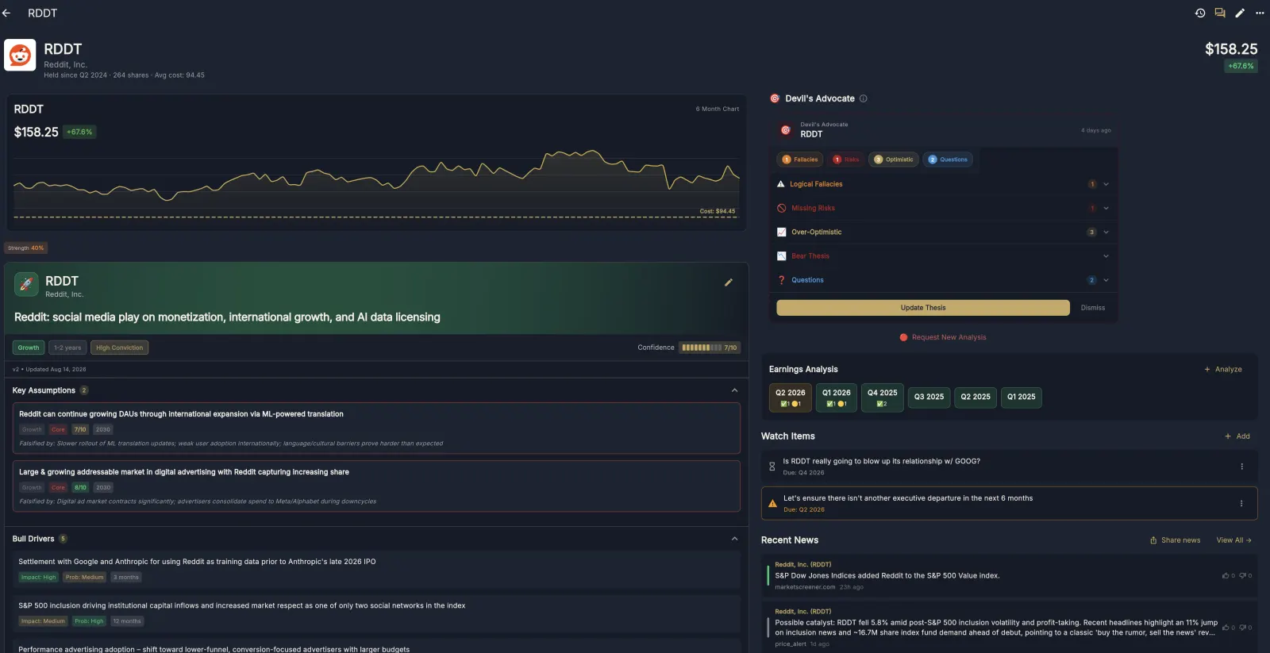Click Request New Analysis
This screenshot has width=1270, height=653.
[943, 337]
